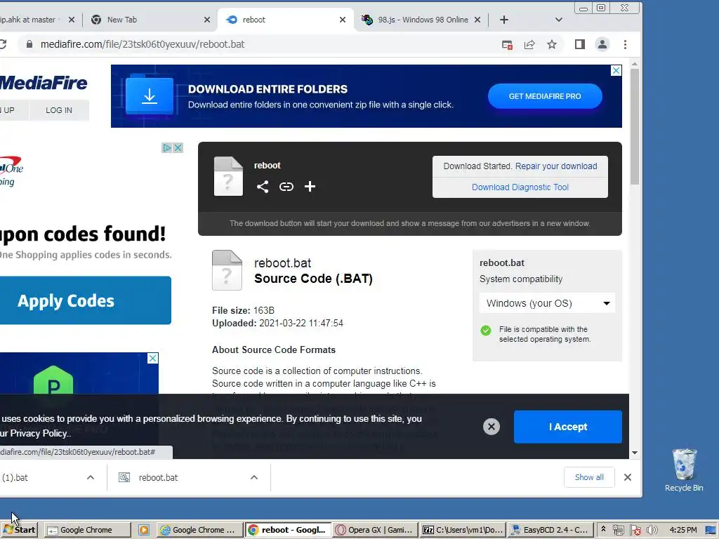Expand (1).bat download options chevron
The image size is (719, 539).
click(91, 477)
